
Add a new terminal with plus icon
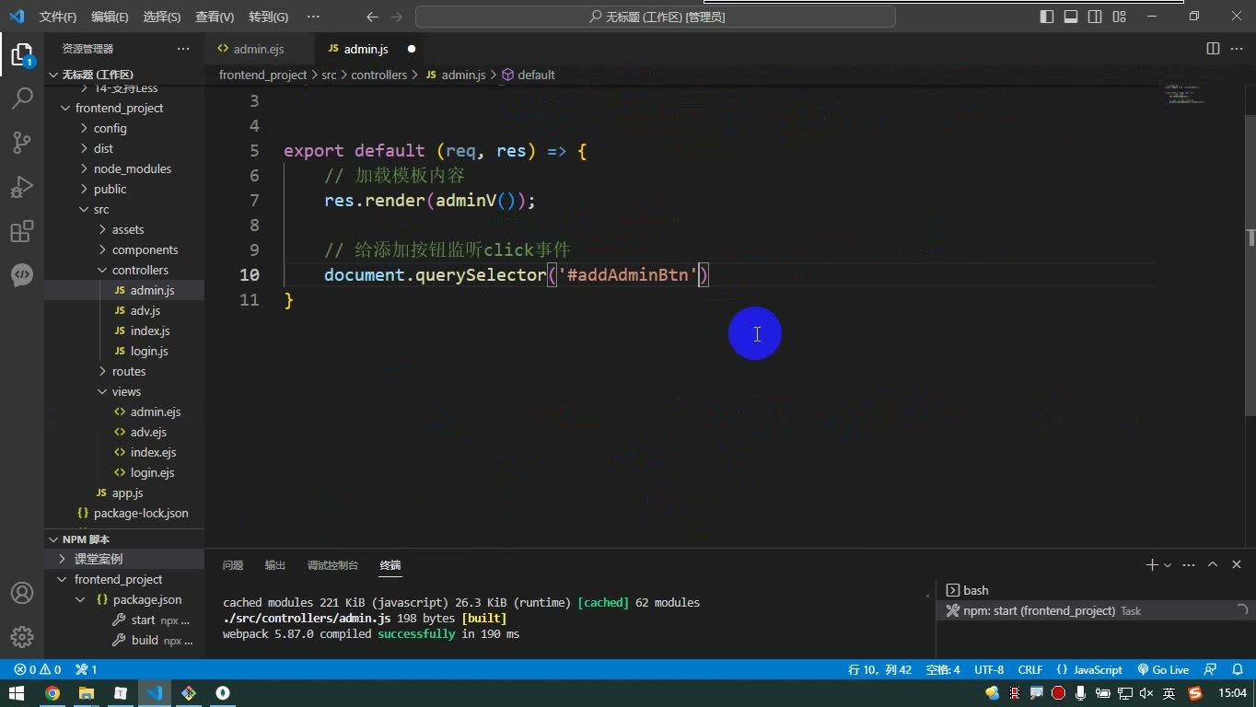click(1151, 564)
